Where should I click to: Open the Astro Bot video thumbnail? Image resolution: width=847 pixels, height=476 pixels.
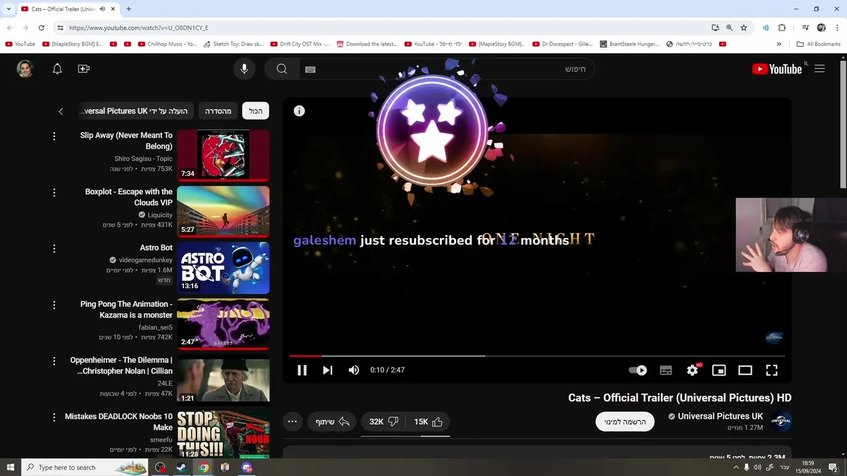click(223, 268)
